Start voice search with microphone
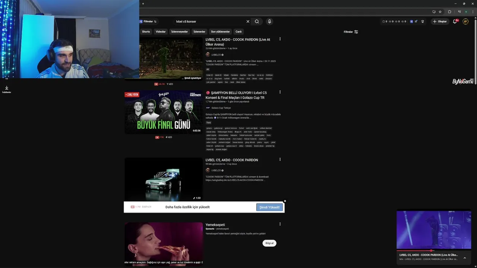477x268 pixels. (x=269, y=22)
